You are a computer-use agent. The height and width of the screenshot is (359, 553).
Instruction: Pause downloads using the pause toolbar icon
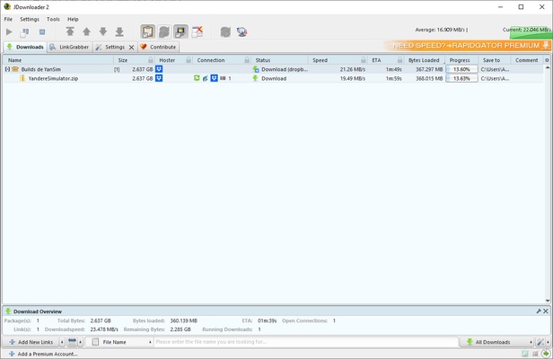[x=25, y=32]
